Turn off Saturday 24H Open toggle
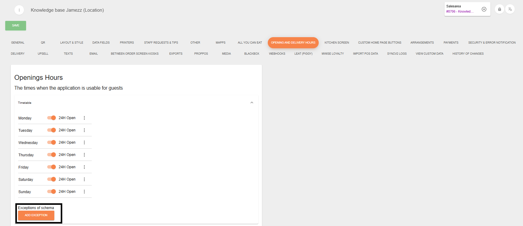The width and height of the screenshot is (523, 226). click(52, 179)
